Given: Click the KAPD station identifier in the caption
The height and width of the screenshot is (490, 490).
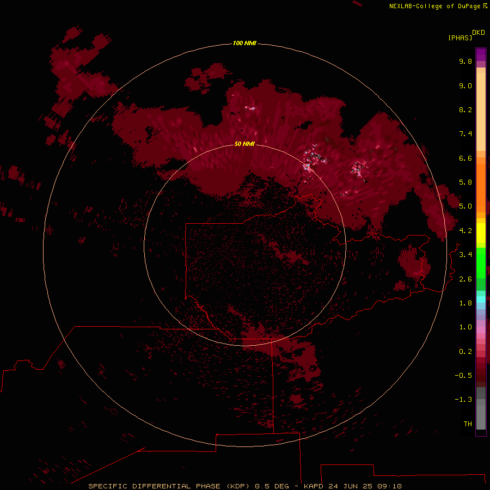Looking at the screenshot, I should [x=314, y=486].
